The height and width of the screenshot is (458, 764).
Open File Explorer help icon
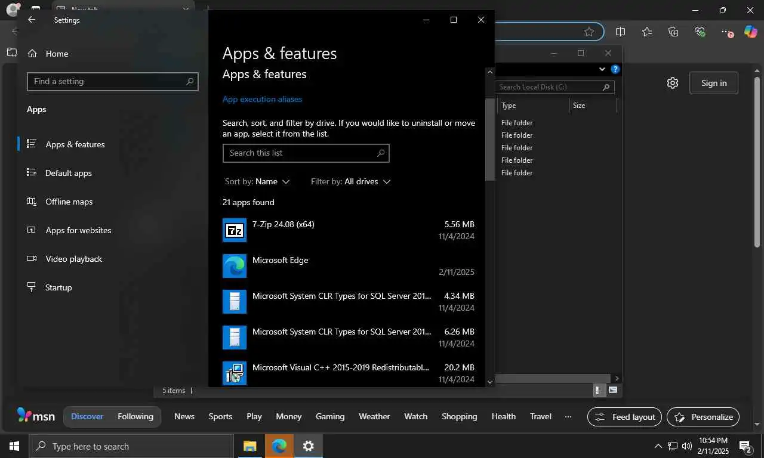click(615, 69)
